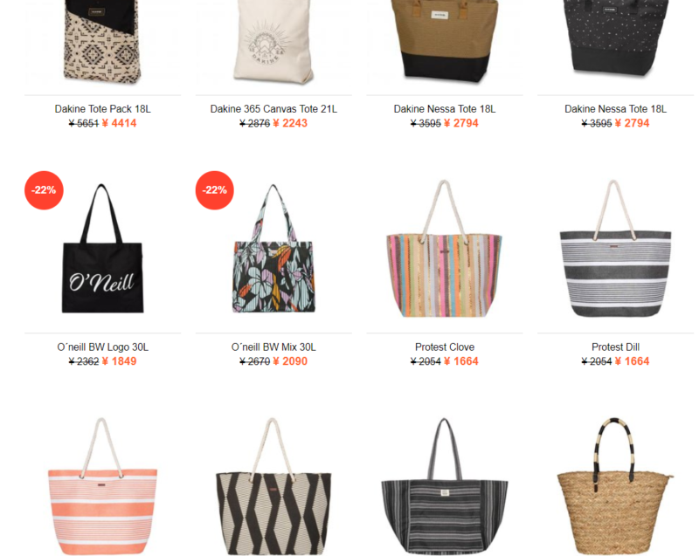View the woven straw basket bag image
Screen dimensions: 699x556
[615, 486]
